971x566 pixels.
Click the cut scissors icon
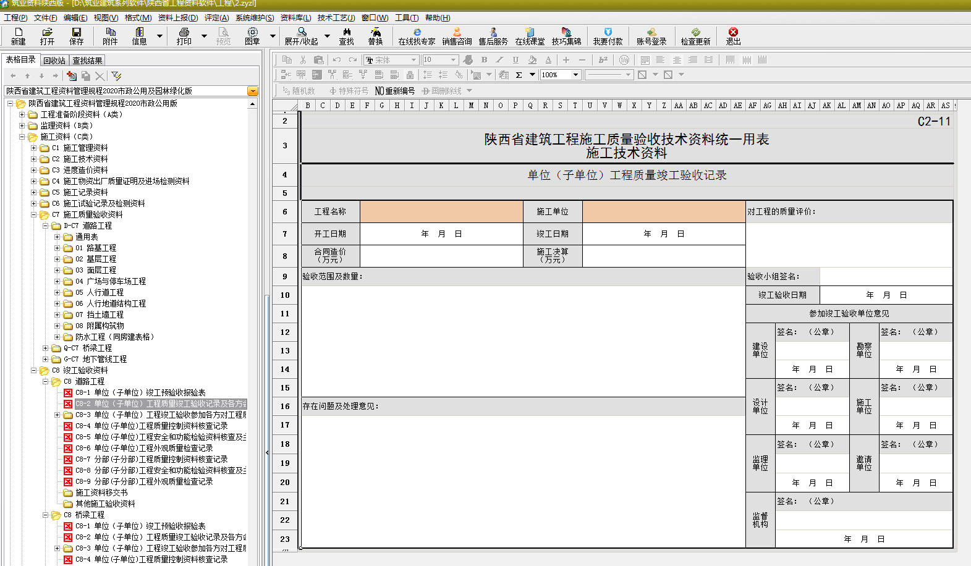pos(303,60)
